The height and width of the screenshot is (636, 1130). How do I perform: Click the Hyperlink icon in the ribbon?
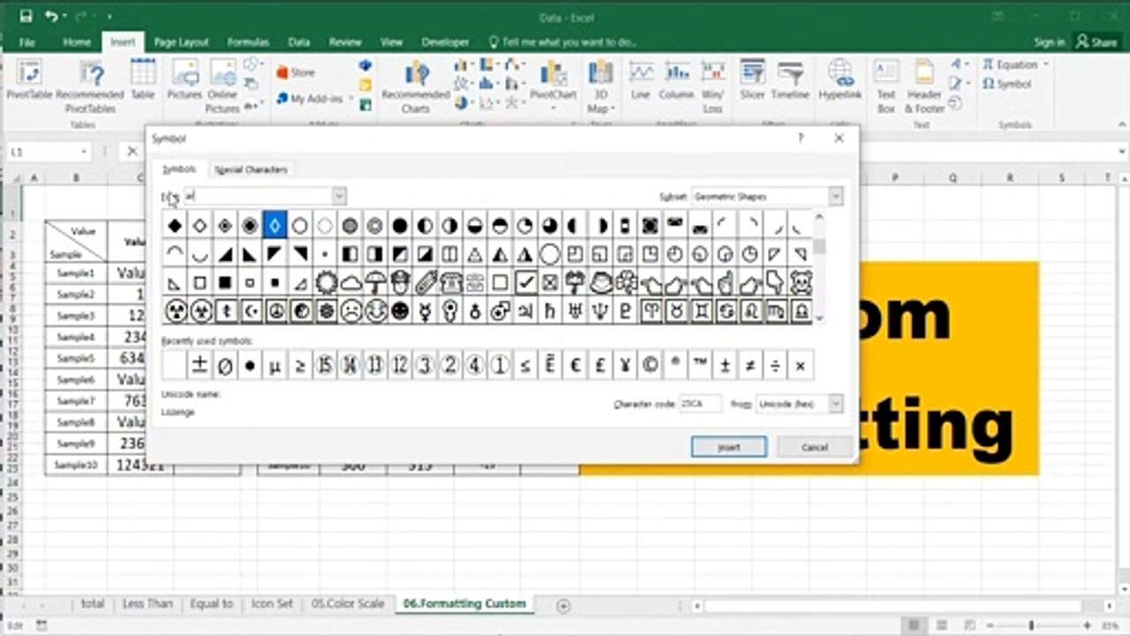(x=840, y=79)
